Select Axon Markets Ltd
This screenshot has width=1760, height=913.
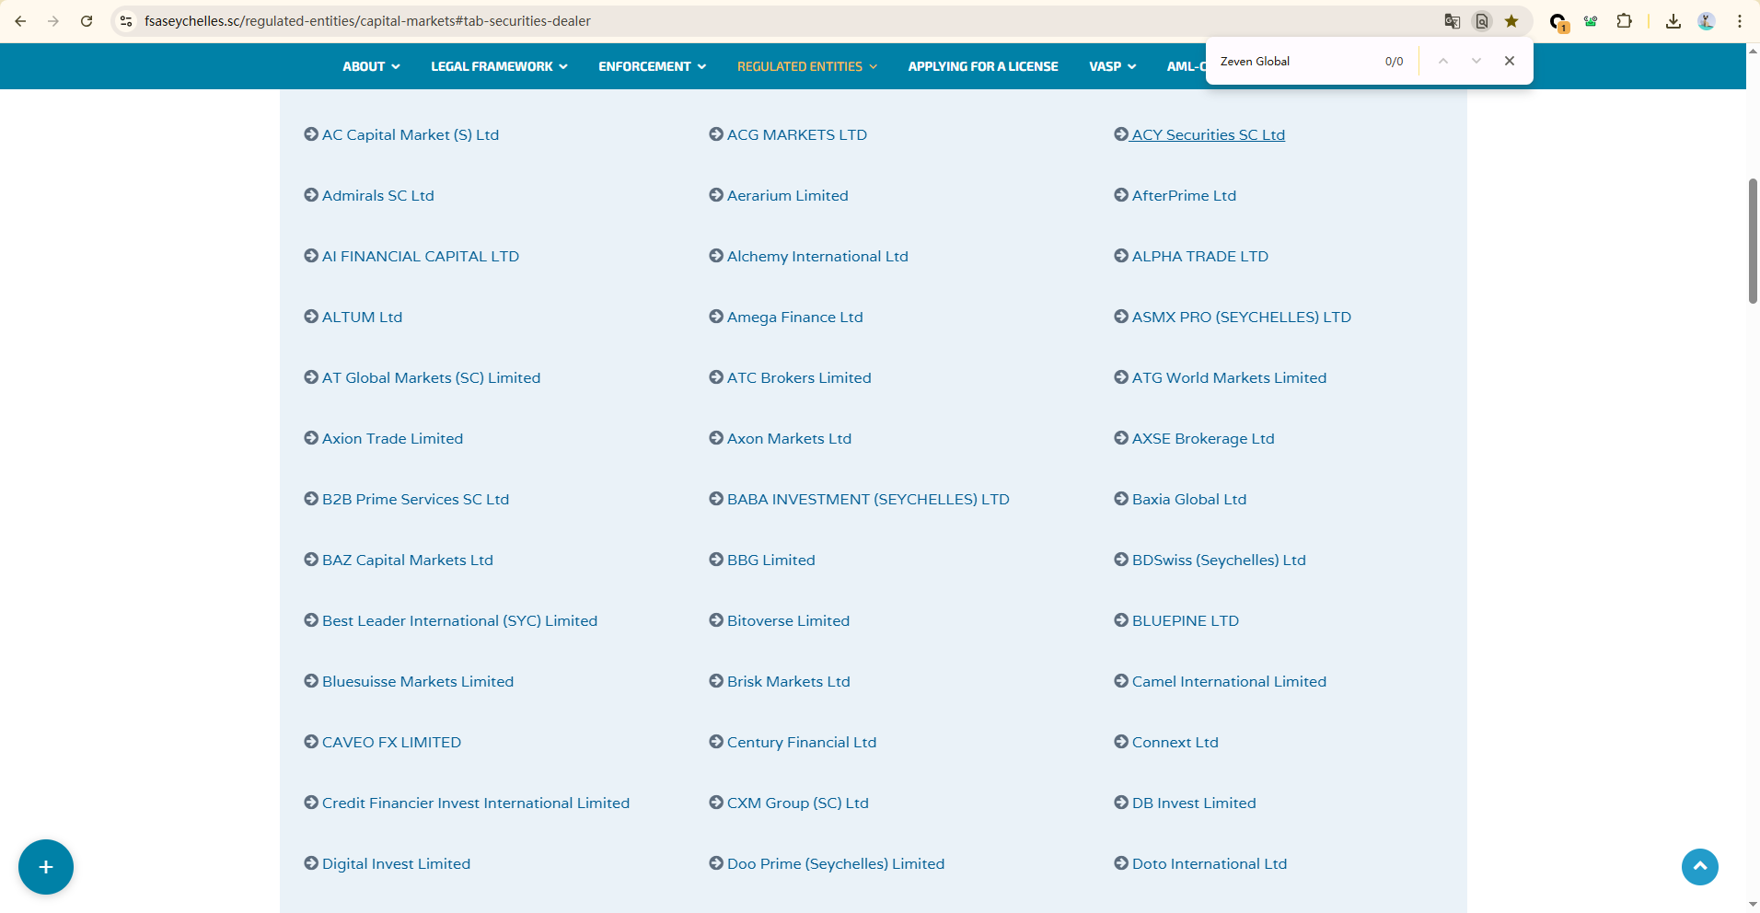(x=790, y=438)
